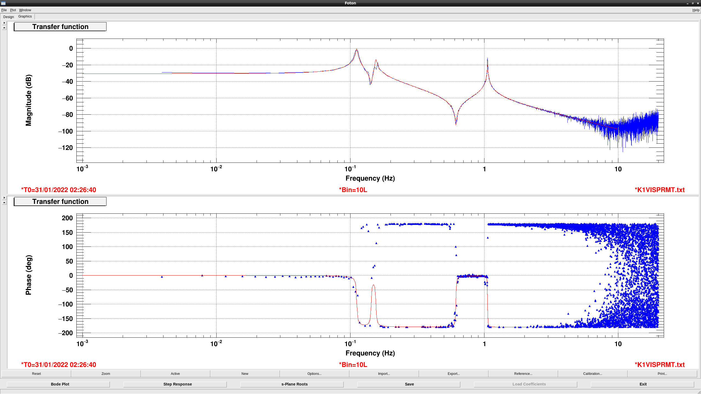Open the Calibration... dialog
The height and width of the screenshot is (394, 701).
click(x=593, y=374)
